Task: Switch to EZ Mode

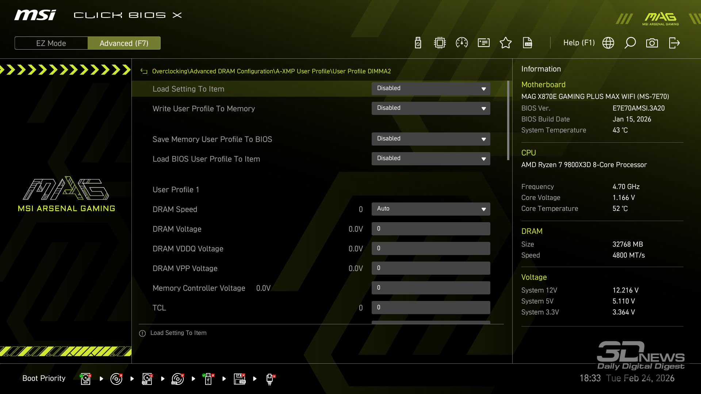Action: coord(51,43)
